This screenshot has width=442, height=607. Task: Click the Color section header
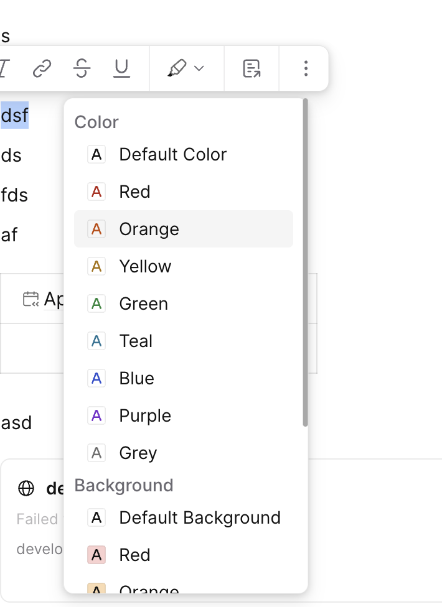tap(96, 122)
